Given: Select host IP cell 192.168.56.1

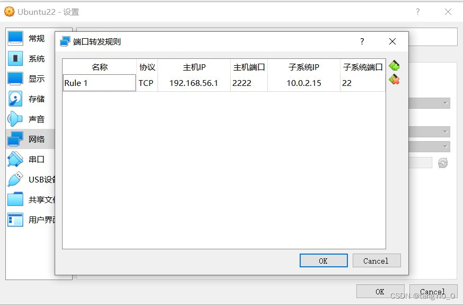Looking at the screenshot, I should tap(194, 83).
